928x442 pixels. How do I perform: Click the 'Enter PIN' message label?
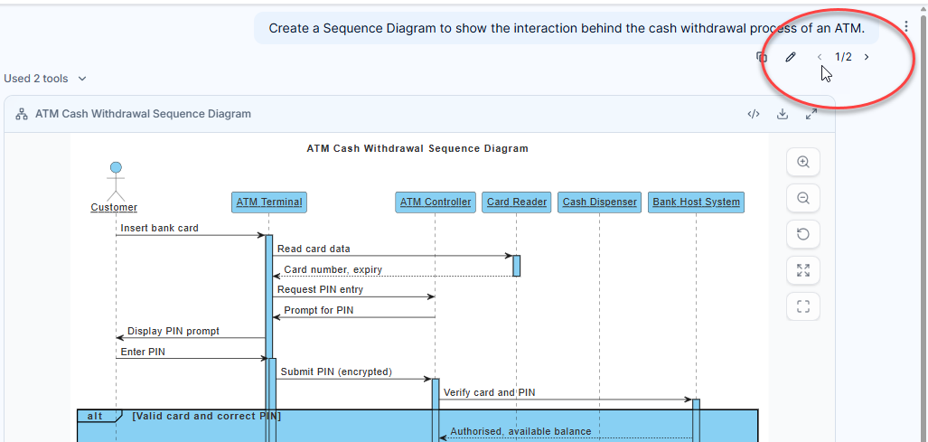pos(143,352)
